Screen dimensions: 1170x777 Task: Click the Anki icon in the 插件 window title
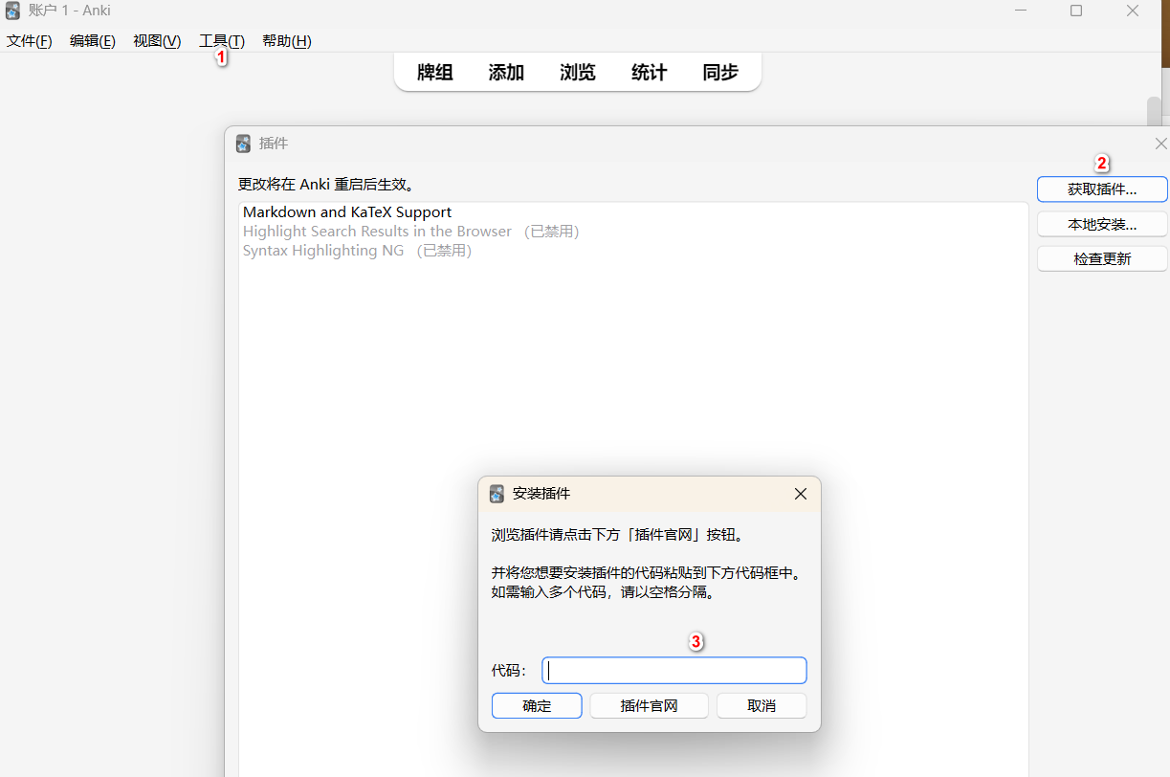[x=243, y=144]
